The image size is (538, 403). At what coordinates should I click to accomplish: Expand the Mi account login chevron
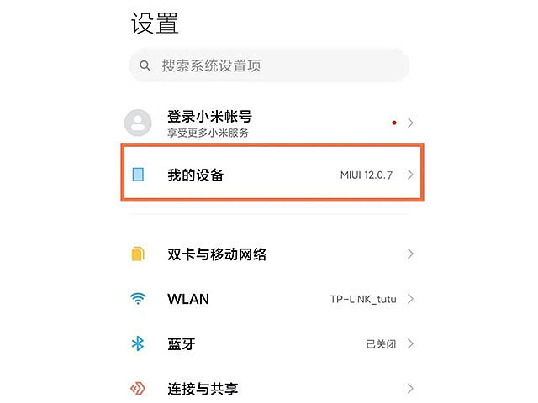point(410,123)
